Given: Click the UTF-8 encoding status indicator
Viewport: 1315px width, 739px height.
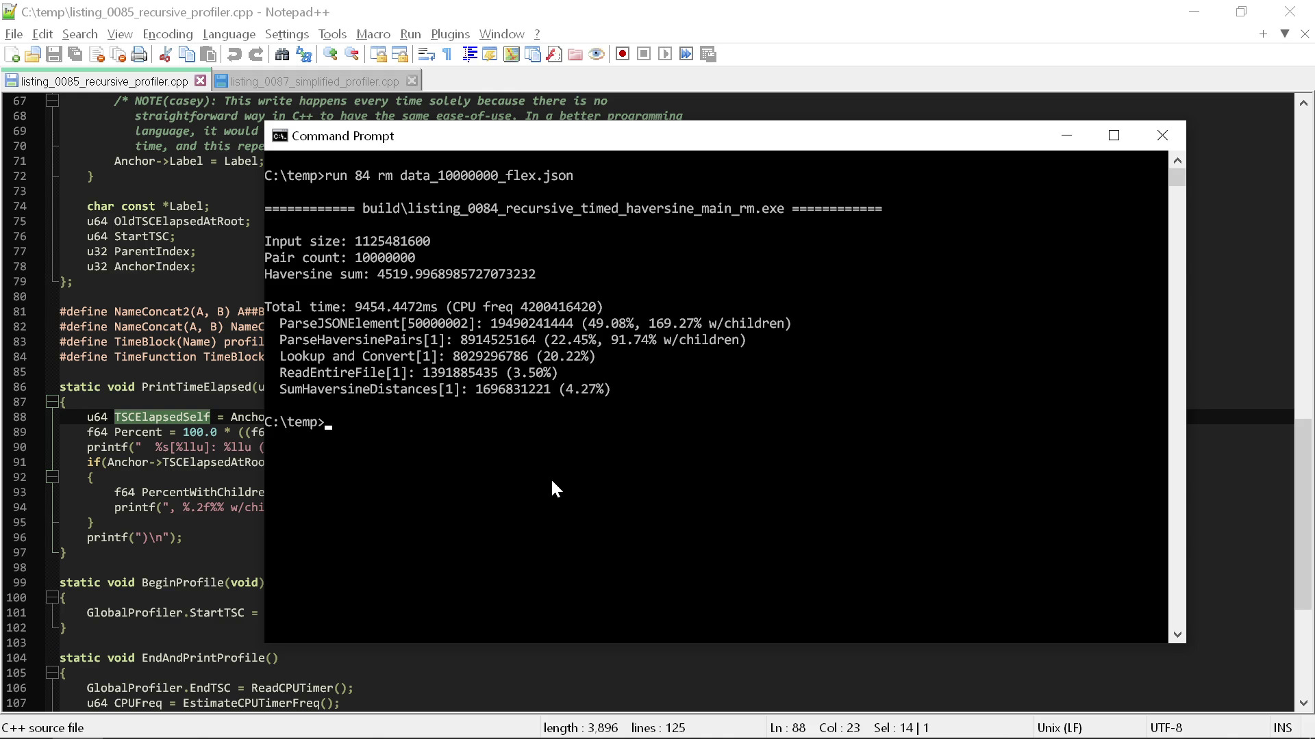Looking at the screenshot, I should 1166,727.
